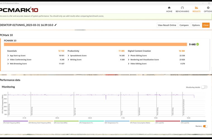
Task: Click the pencil icon to rename result
Action: click(56, 25)
